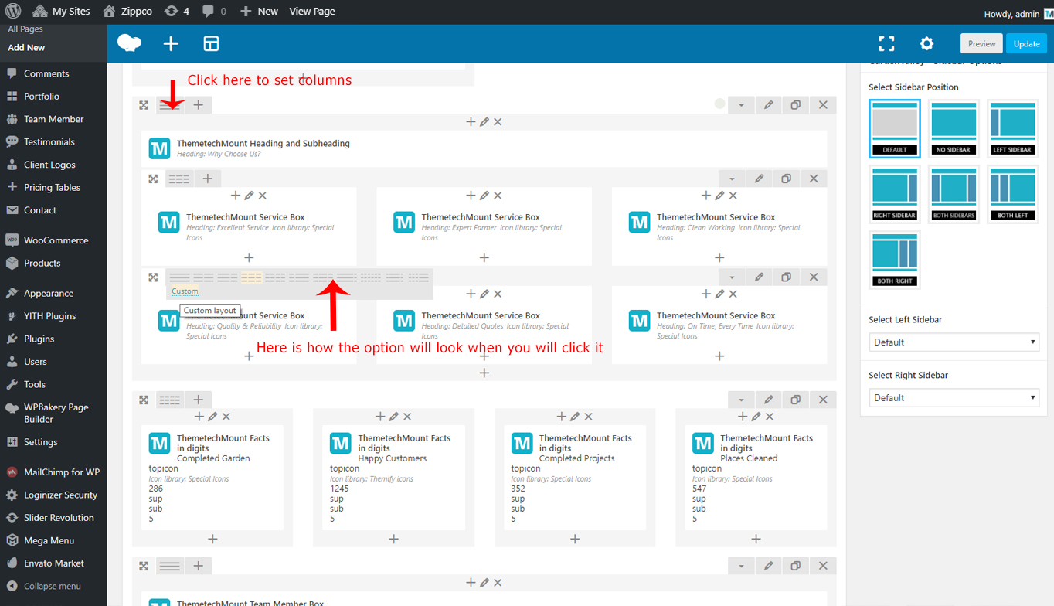Select BOTH SIDEBARS position
Screen dimensions: 1054x606
(954, 194)
